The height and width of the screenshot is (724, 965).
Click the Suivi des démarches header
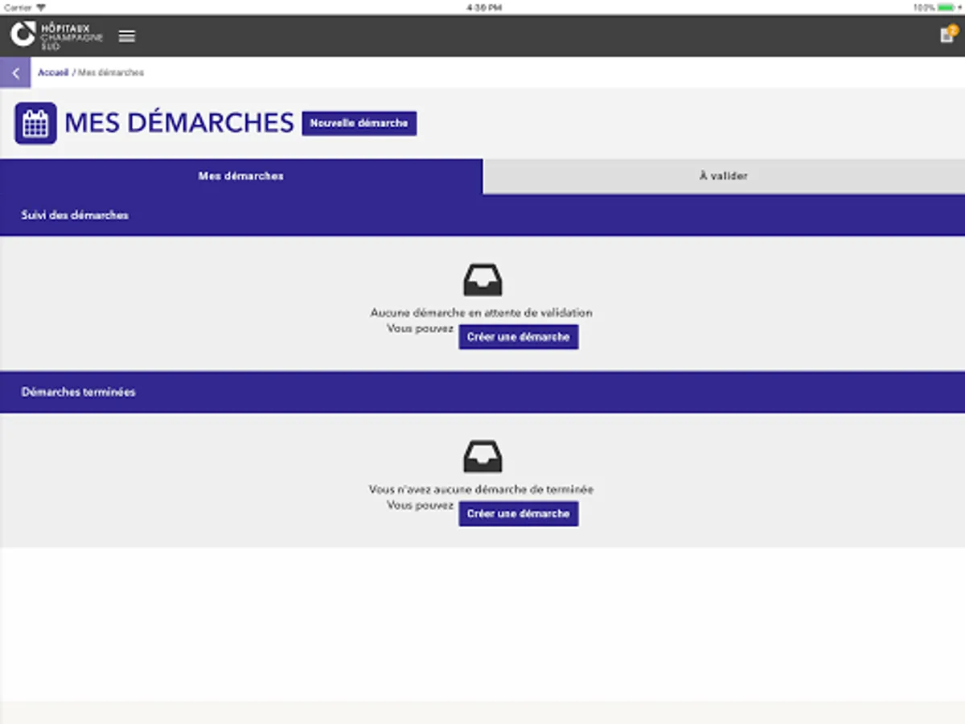click(x=482, y=216)
